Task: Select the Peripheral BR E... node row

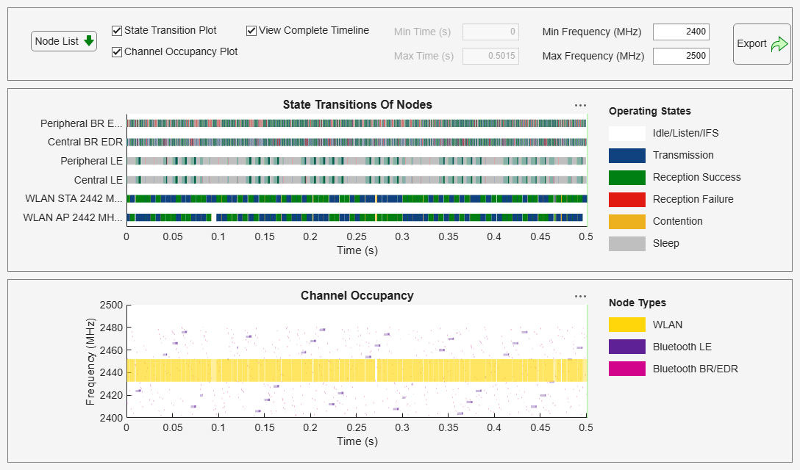Action: tap(357, 123)
